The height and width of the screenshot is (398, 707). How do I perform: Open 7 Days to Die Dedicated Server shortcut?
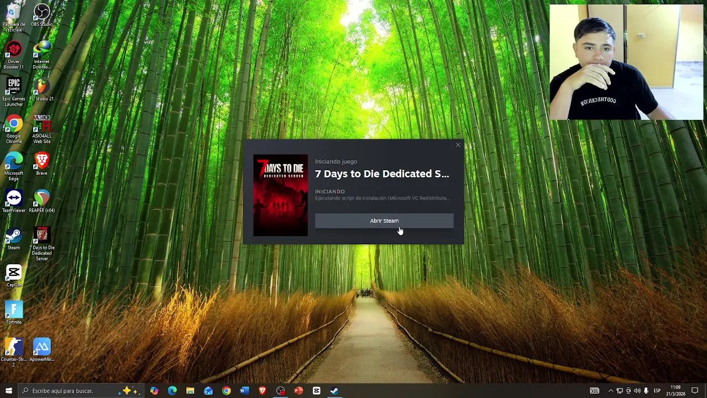coord(42,244)
